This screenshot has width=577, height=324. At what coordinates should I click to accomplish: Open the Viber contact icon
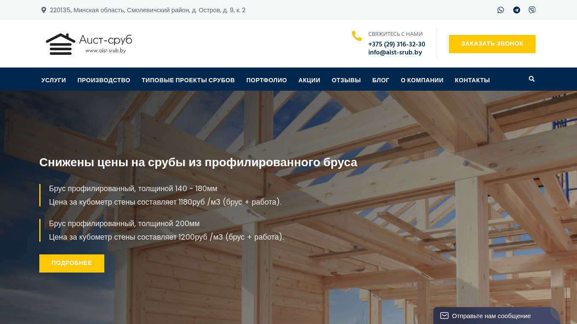532,10
